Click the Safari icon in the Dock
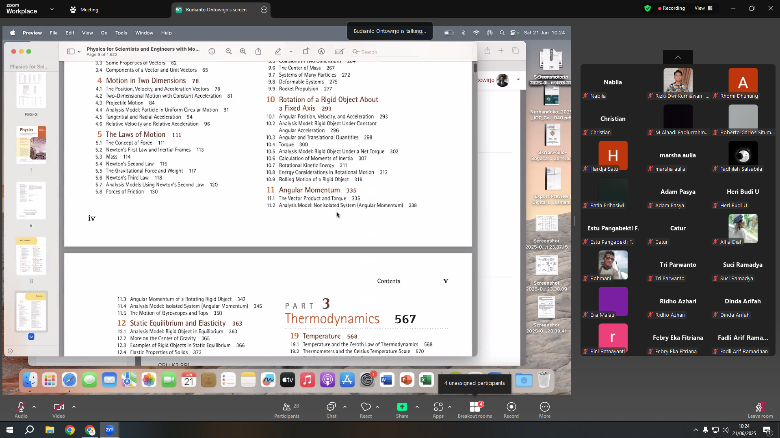This screenshot has width=780, height=438. point(69,380)
